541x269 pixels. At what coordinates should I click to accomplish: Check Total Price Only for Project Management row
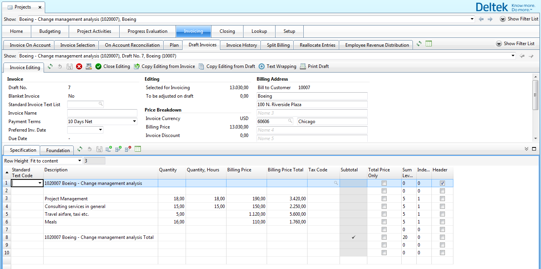(384, 199)
